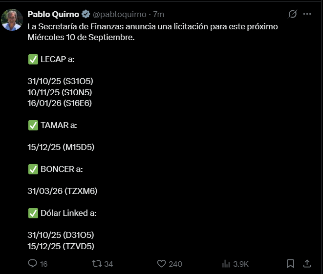
Task: Repost the tweet using the repost icon
Action: [x=97, y=264]
